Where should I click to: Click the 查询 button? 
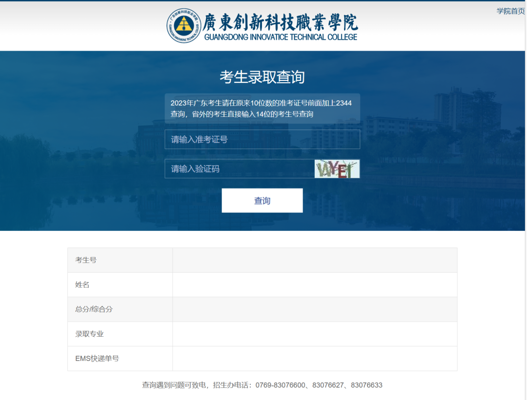click(262, 200)
